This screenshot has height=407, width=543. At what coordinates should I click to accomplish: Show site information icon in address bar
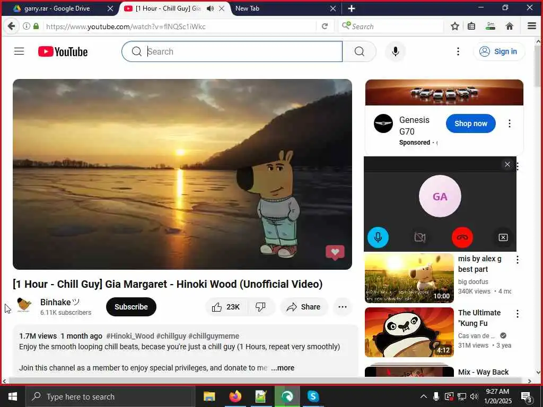[x=27, y=26]
